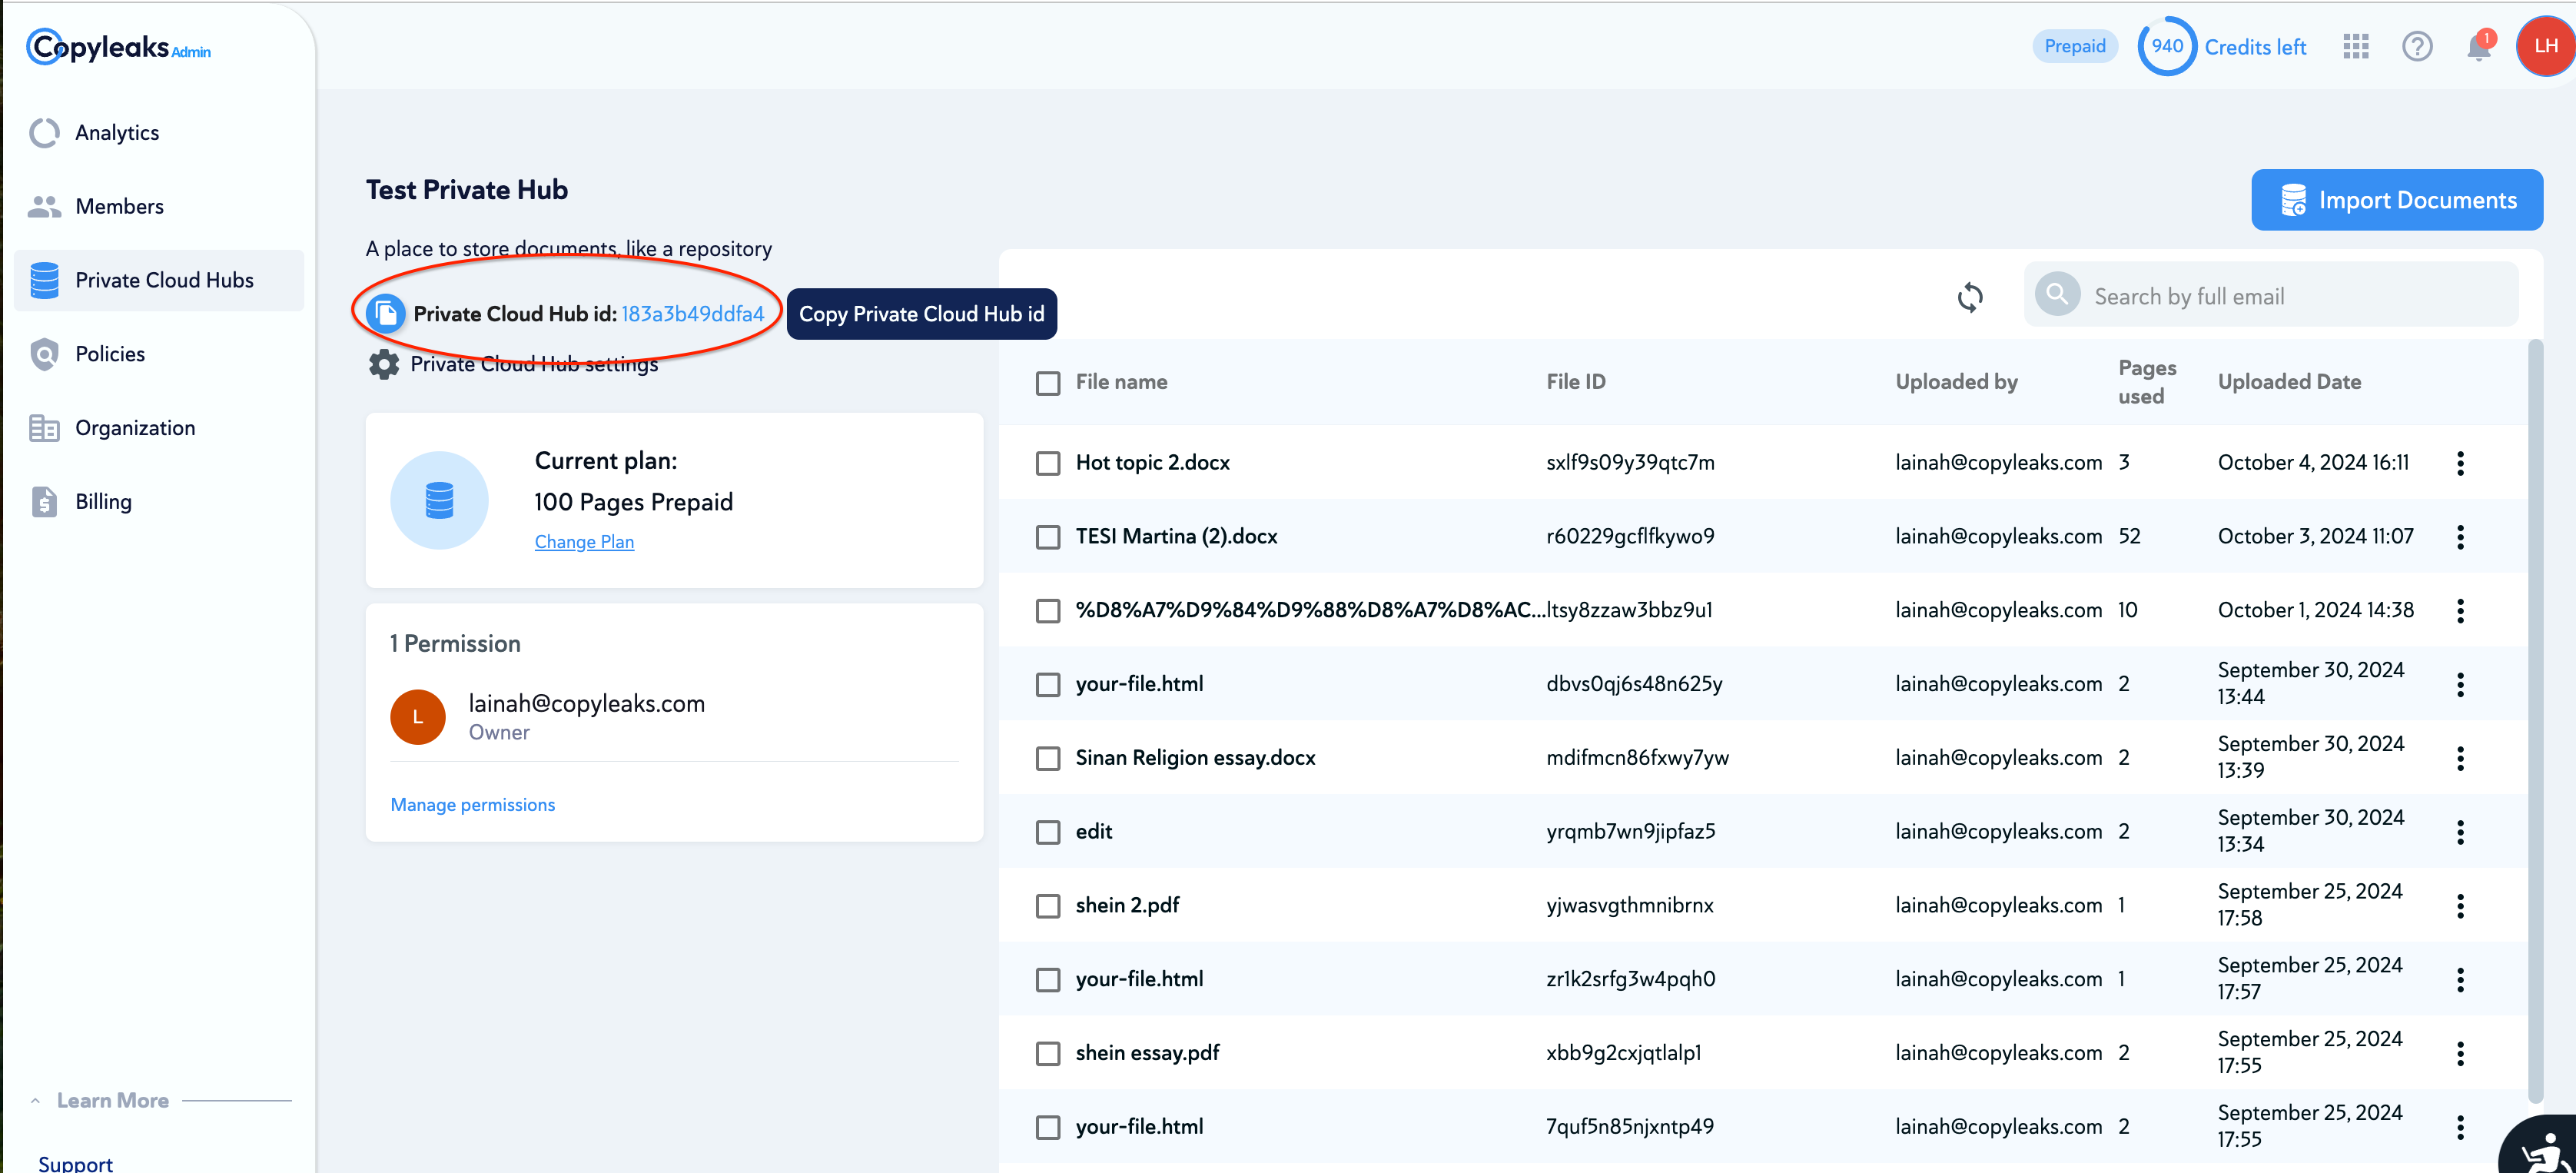Image resolution: width=2576 pixels, height=1173 pixels.
Task: Check the Hot topic 2.docx checkbox
Action: click(1048, 463)
